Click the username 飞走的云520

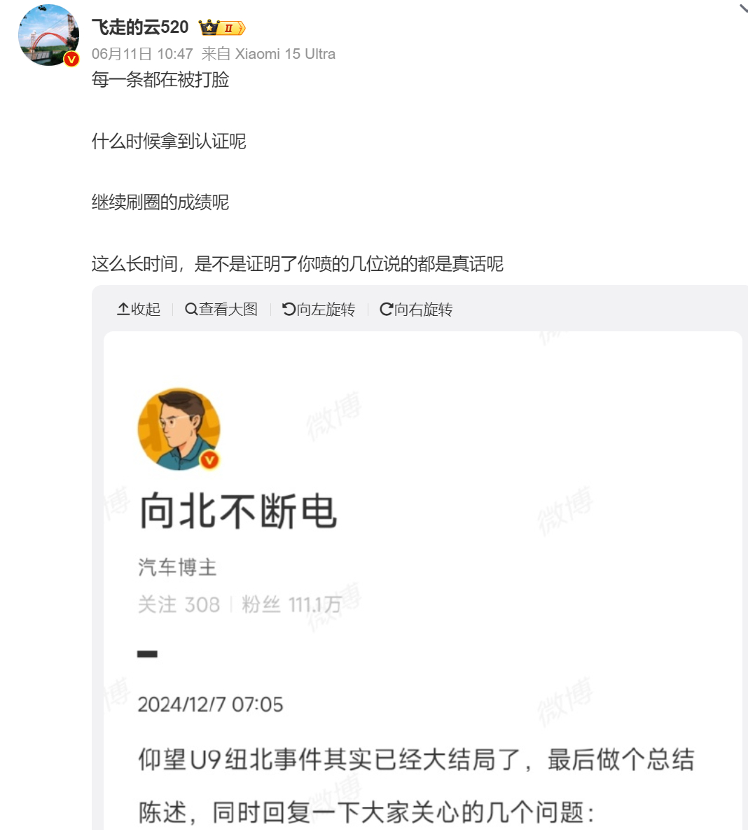click(140, 27)
